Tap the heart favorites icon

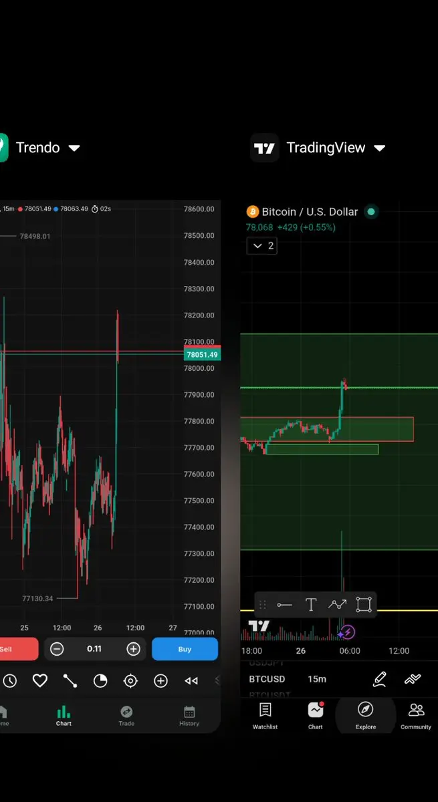(40, 681)
